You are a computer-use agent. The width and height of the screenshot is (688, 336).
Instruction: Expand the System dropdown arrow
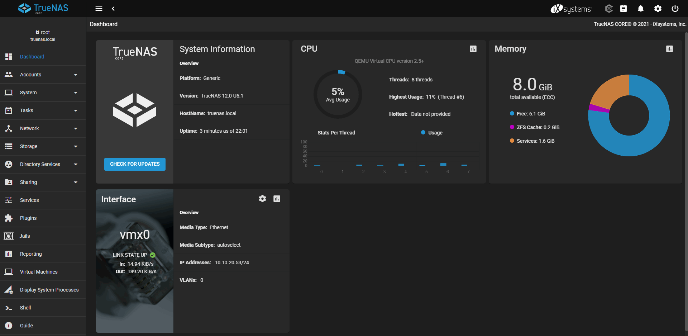[x=76, y=93]
